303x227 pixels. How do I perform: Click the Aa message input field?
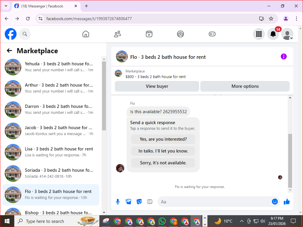pos(215,202)
